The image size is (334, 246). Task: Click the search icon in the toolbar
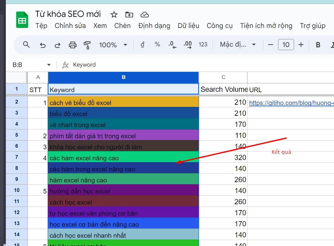click(26, 45)
